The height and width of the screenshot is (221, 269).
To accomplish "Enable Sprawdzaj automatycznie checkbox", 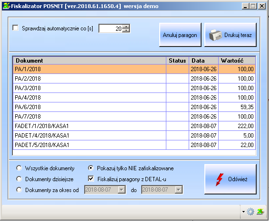I will tap(15, 28).
